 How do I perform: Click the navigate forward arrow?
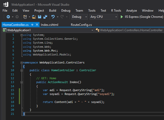tap(17, 17)
